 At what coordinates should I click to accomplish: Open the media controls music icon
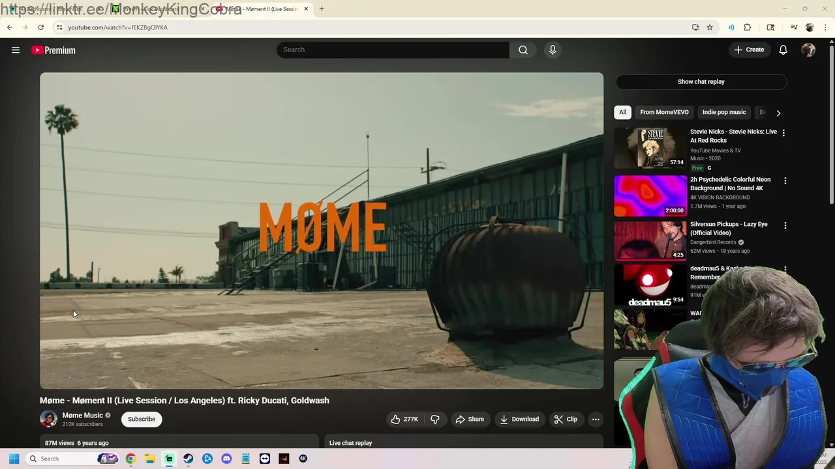pos(793,27)
